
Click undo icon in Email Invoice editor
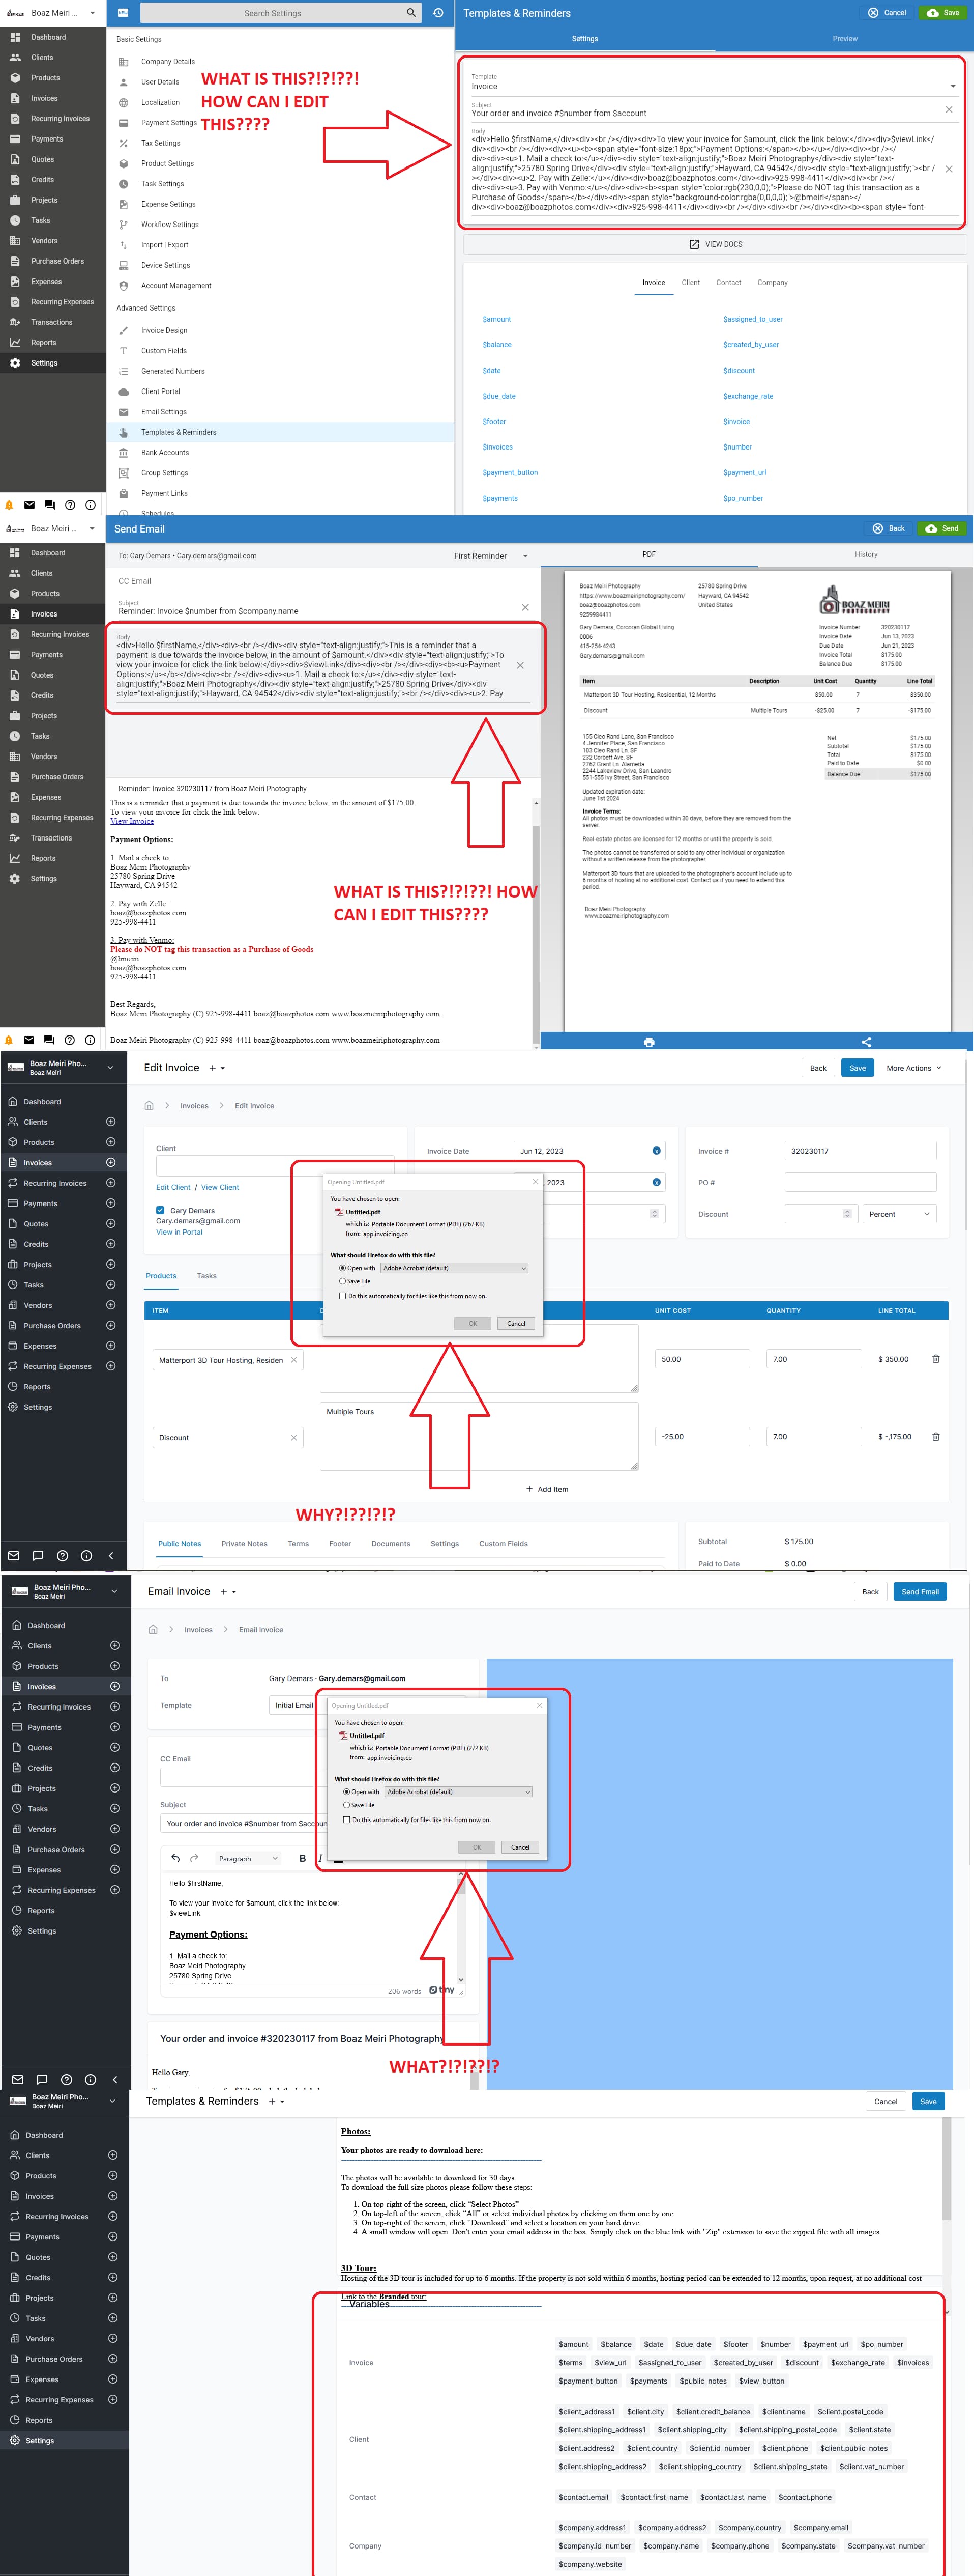pos(176,1858)
